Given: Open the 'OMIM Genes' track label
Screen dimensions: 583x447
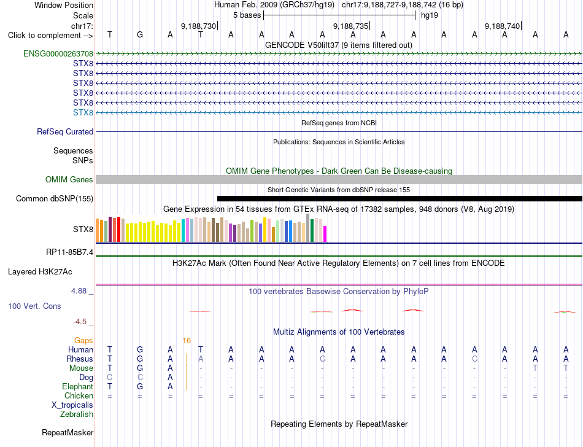Looking at the screenshot, I should [69, 180].
